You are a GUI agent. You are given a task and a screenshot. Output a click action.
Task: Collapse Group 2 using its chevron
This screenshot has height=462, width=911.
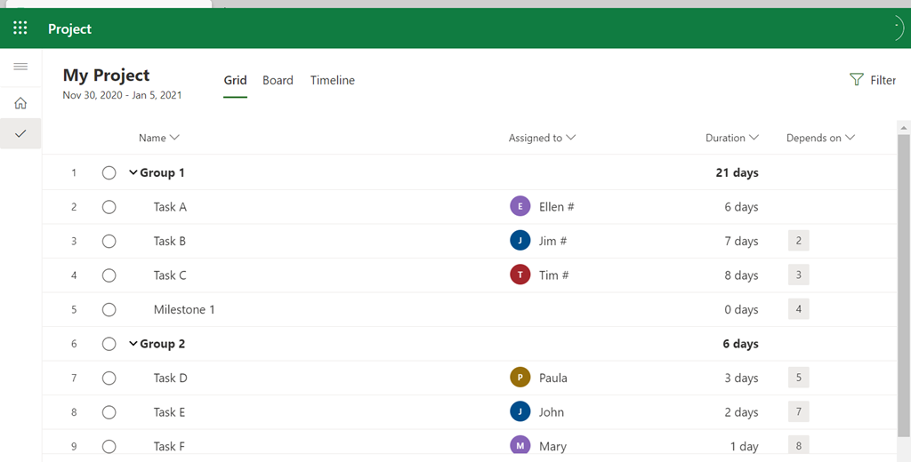tap(133, 344)
